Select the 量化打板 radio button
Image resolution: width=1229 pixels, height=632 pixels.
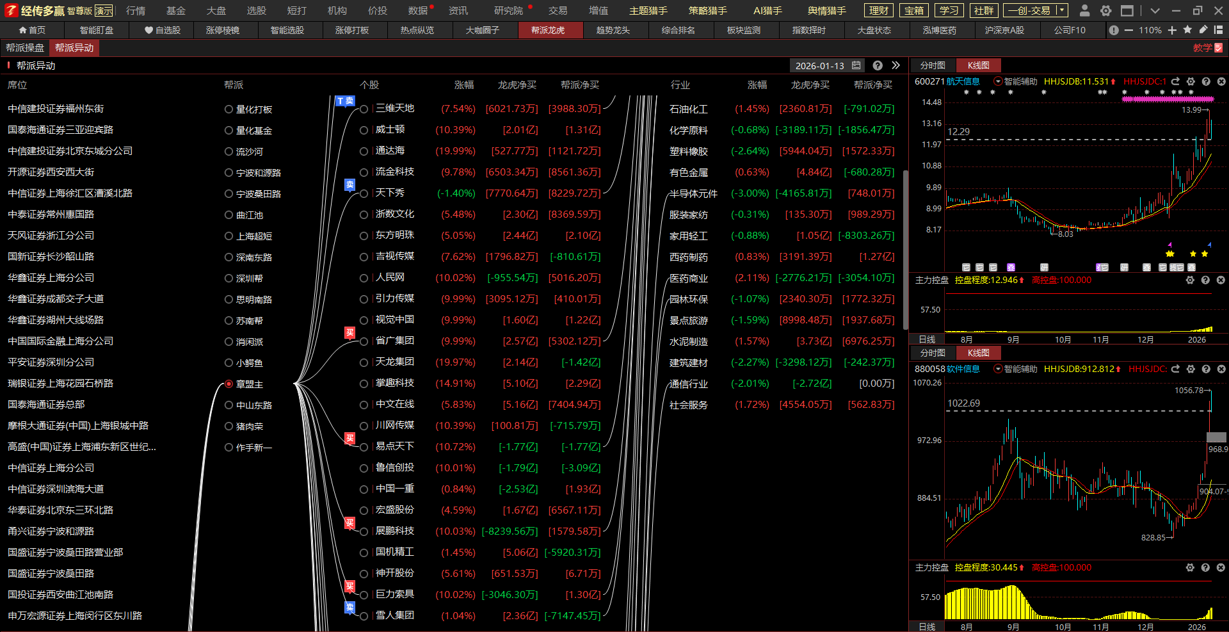[229, 109]
